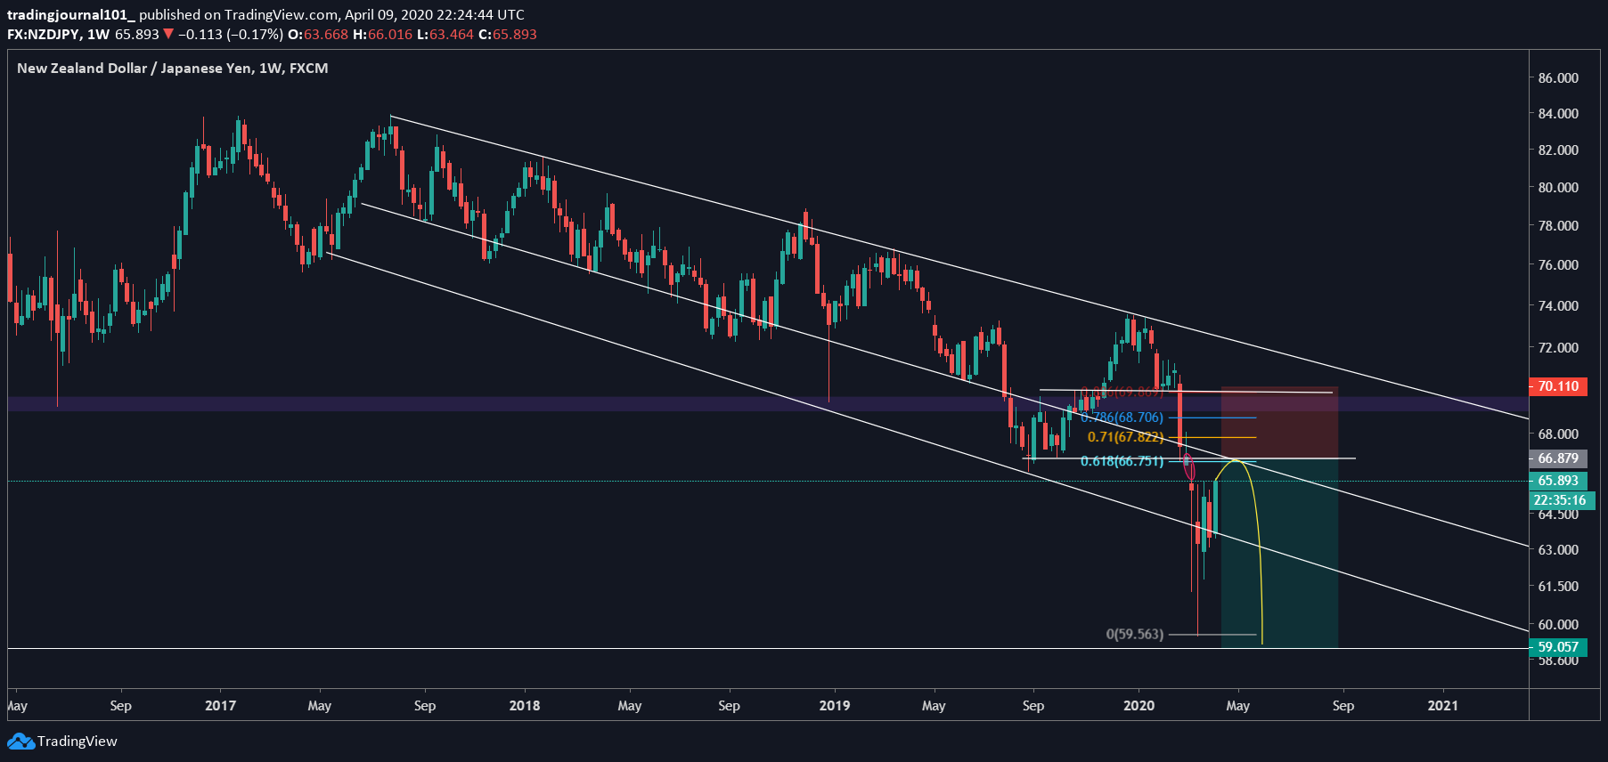The height and width of the screenshot is (762, 1608).
Task: Click the 2019 time axis label
Action: point(835,706)
